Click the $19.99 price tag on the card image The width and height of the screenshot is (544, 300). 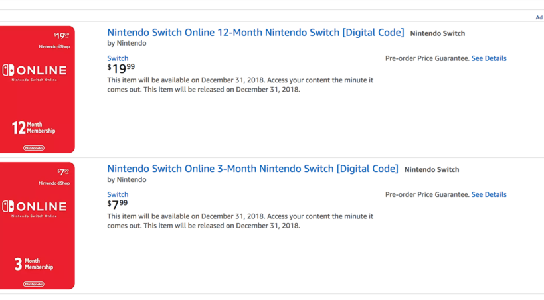[x=61, y=36]
